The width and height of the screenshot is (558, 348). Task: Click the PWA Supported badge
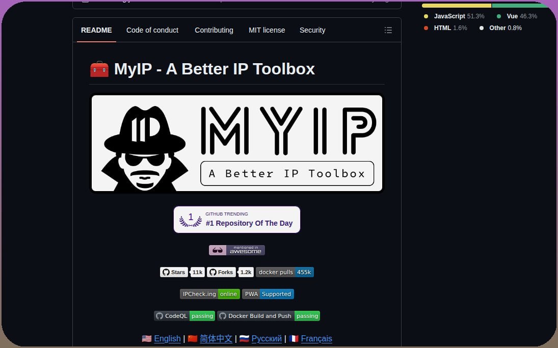[x=268, y=294]
